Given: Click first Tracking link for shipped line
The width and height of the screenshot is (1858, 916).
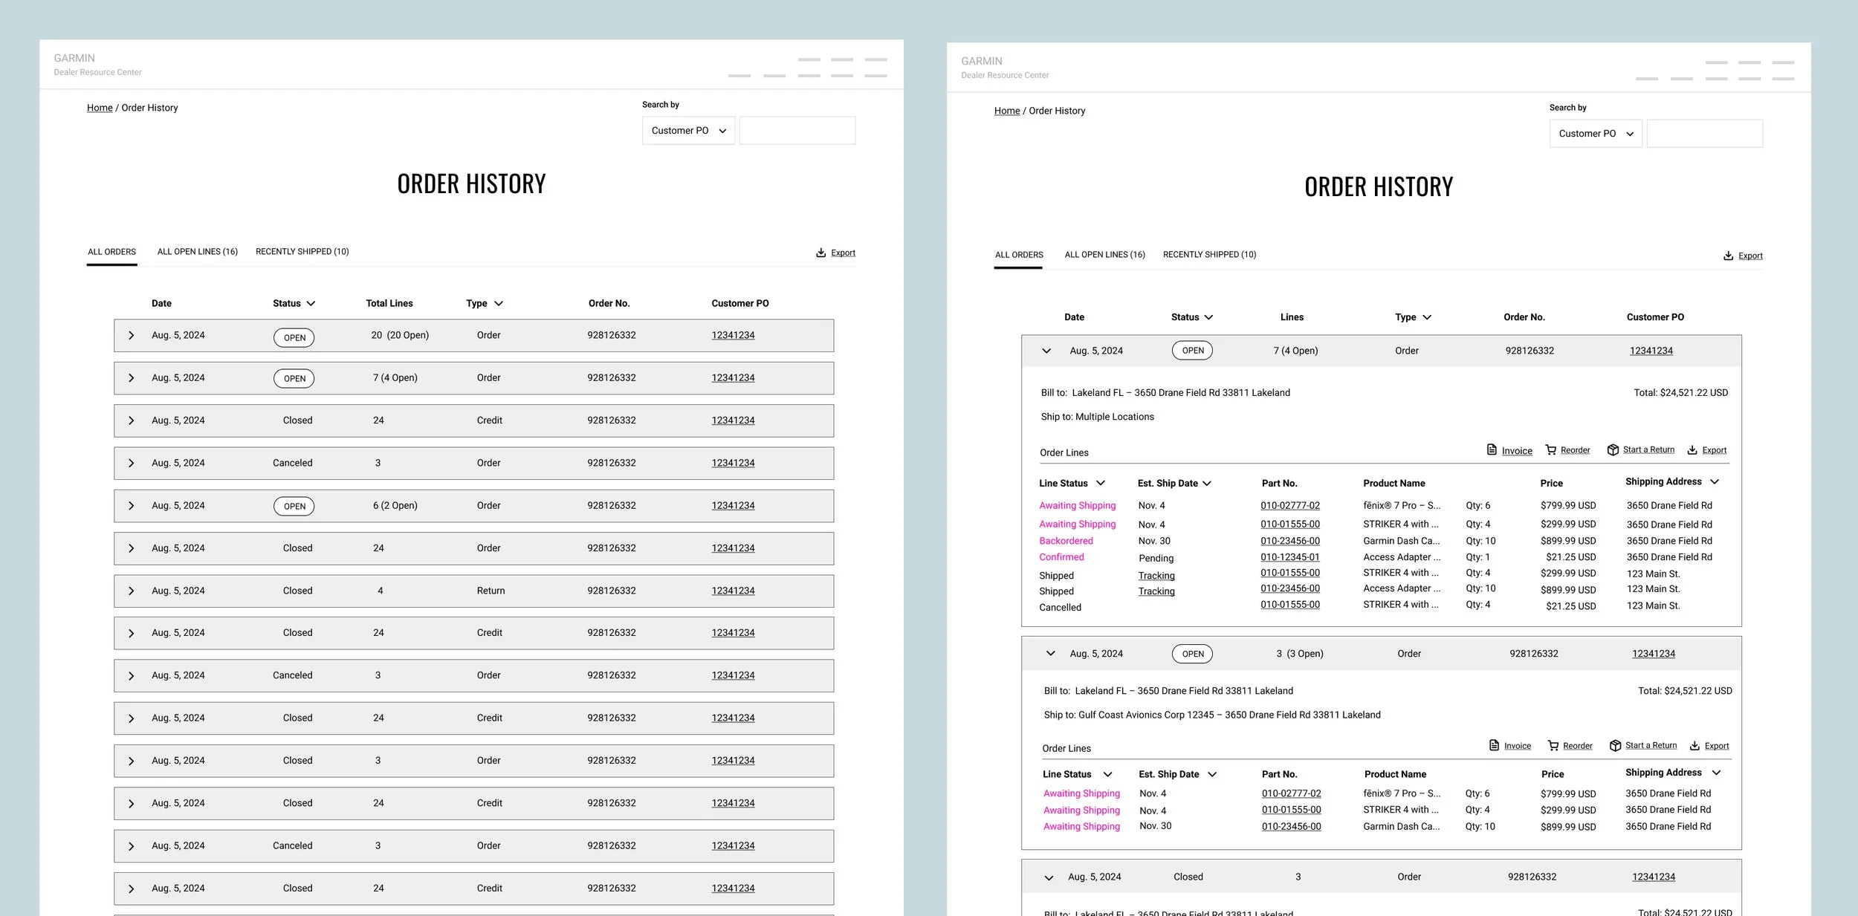Looking at the screenshot, I should click(x=1156, y=576).
